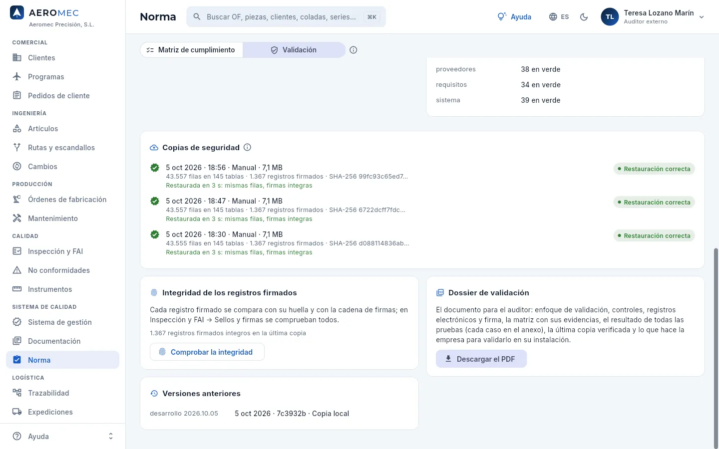Open Expediciones truck item

click(62, 412)
